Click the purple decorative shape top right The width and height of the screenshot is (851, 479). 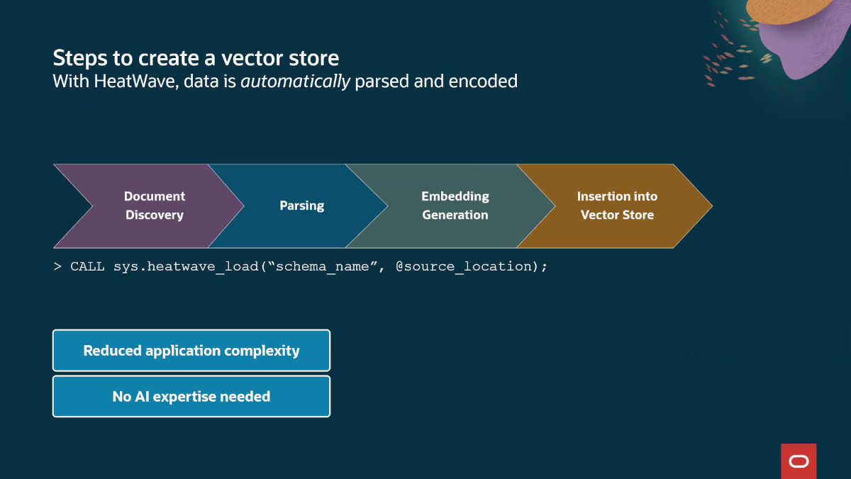[x=816, y=53]
